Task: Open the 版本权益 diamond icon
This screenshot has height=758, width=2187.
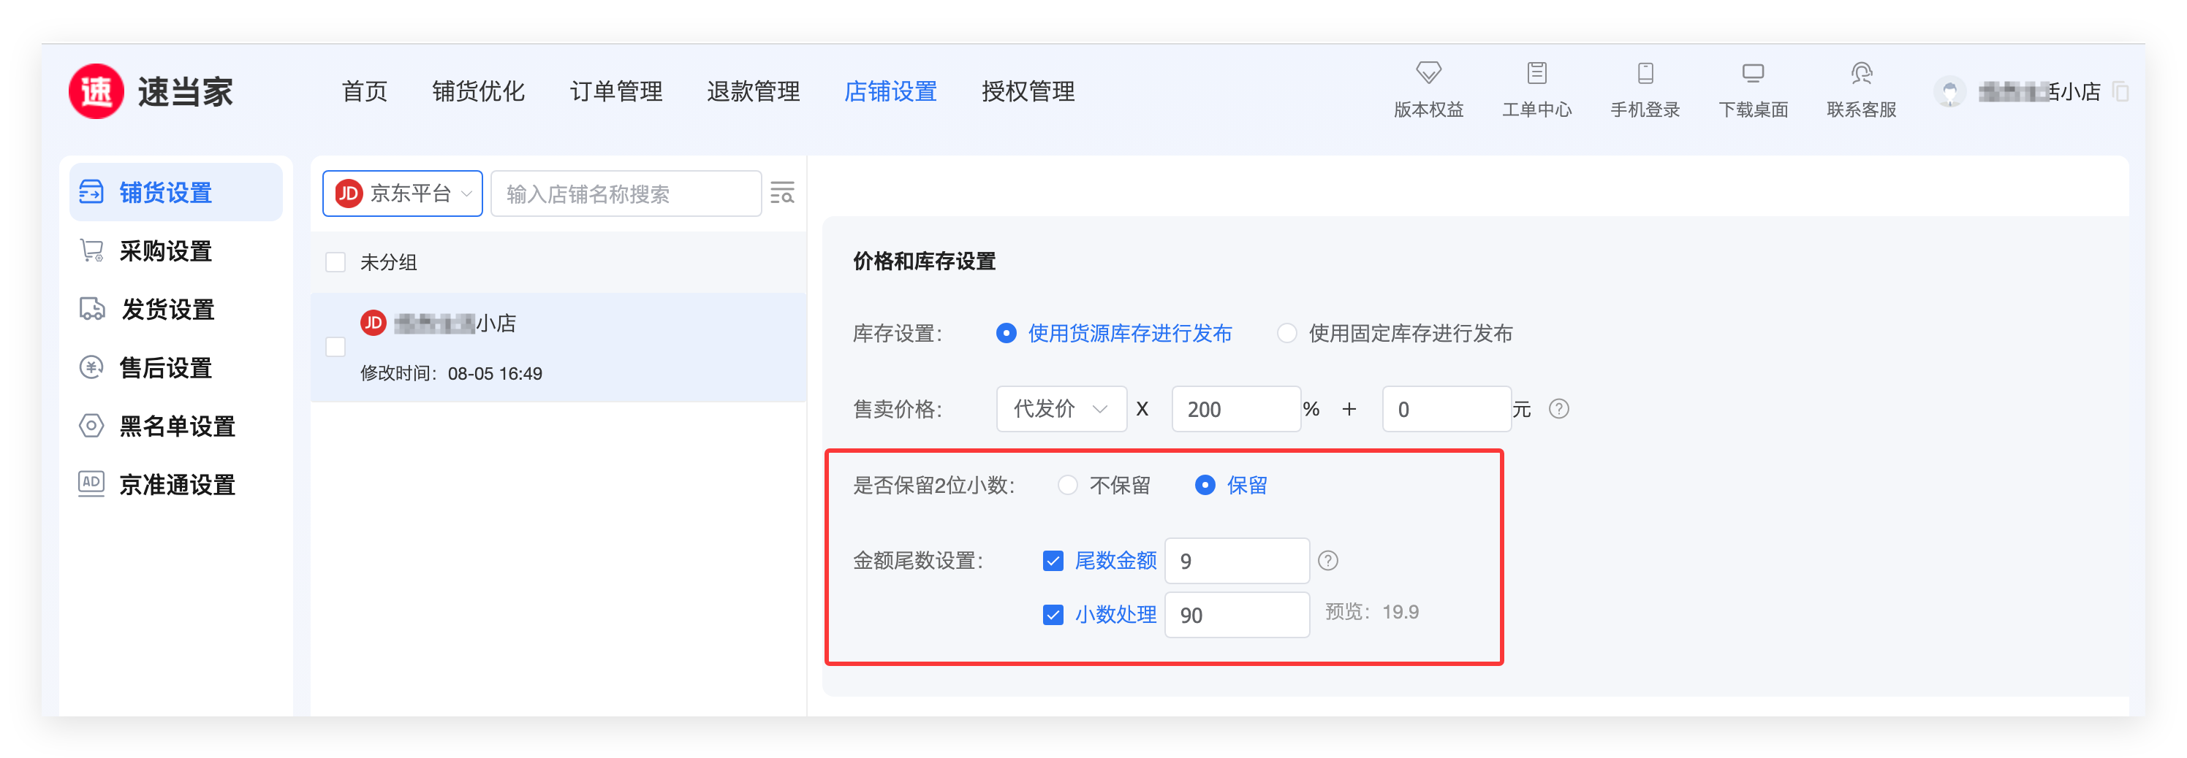Action: (1428, 74)
